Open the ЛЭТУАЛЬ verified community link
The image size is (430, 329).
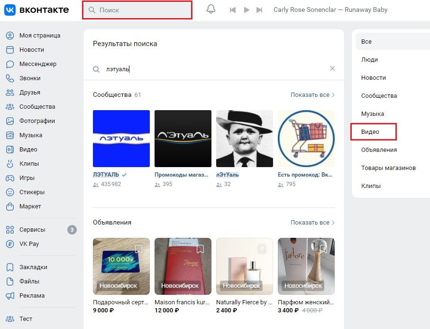[106, 175]
